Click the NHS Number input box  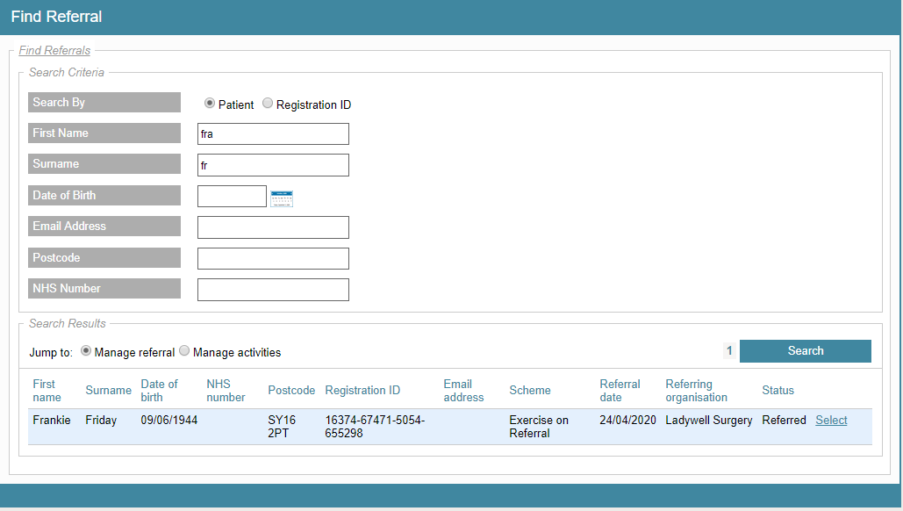(x=273, y=289)
